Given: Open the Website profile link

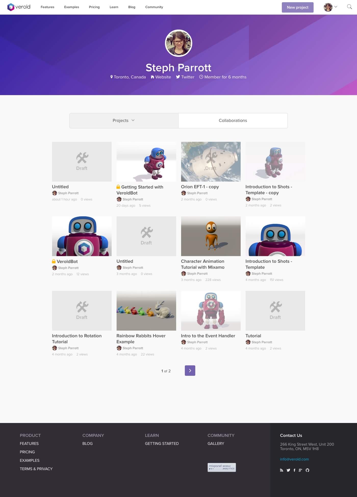Looking at the screenshot, I should (161, 77).
